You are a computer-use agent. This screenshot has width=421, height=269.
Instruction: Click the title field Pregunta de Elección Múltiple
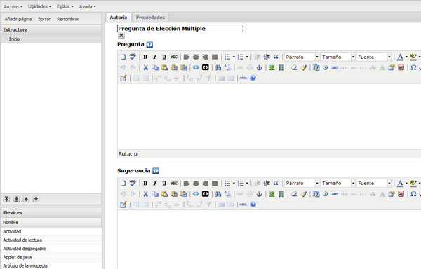pyautogui.click(x=180, y=29)
